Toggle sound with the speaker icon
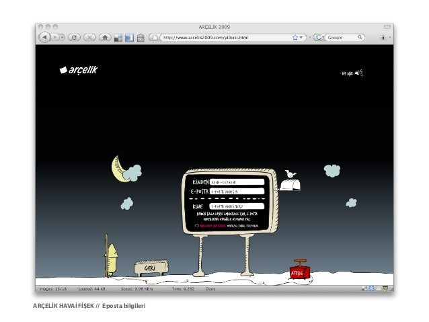429x322 pixels. click(358, 73)
